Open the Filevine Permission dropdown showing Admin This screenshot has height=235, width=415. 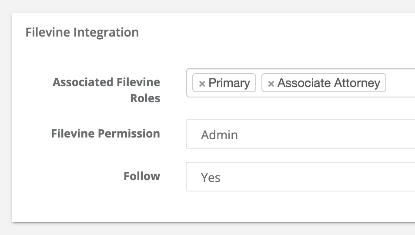(301, 134)
